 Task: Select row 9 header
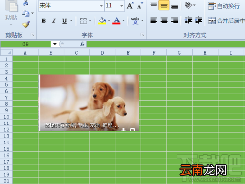pos(6,110)
